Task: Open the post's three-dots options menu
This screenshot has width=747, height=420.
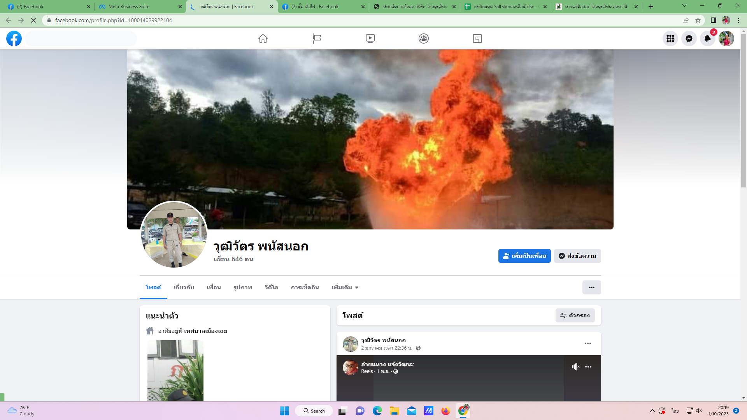Action: (587, 343)
